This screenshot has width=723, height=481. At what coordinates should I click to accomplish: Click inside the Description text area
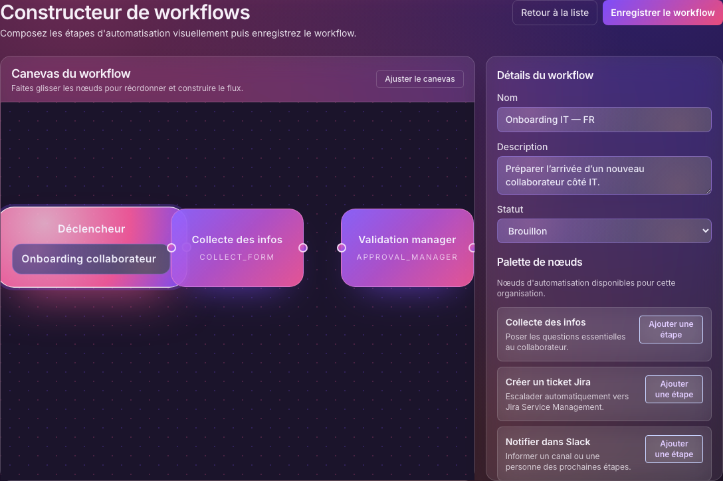click(x=603, y=175)
